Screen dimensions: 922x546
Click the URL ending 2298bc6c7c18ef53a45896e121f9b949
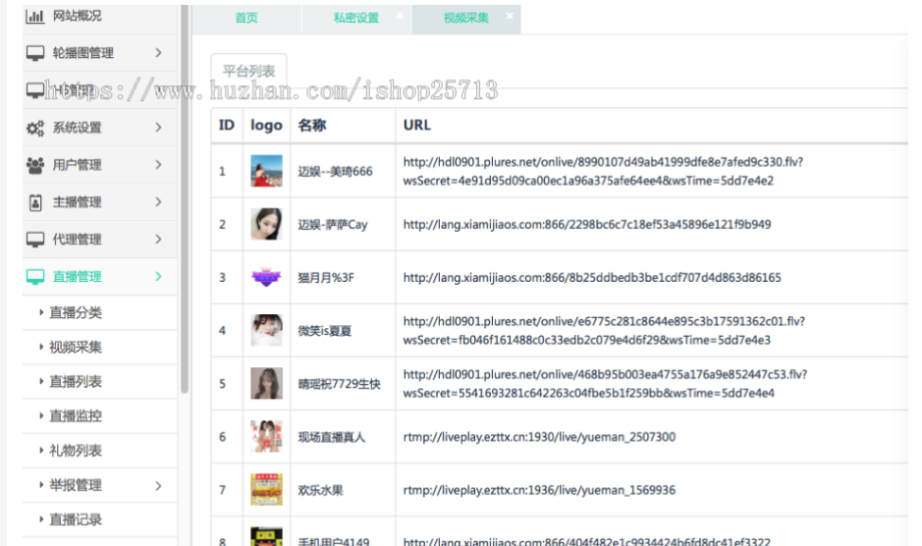[x=587, y=224]
